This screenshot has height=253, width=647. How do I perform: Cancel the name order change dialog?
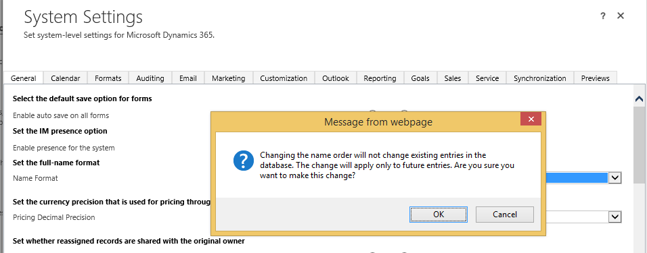click(505, 215)
